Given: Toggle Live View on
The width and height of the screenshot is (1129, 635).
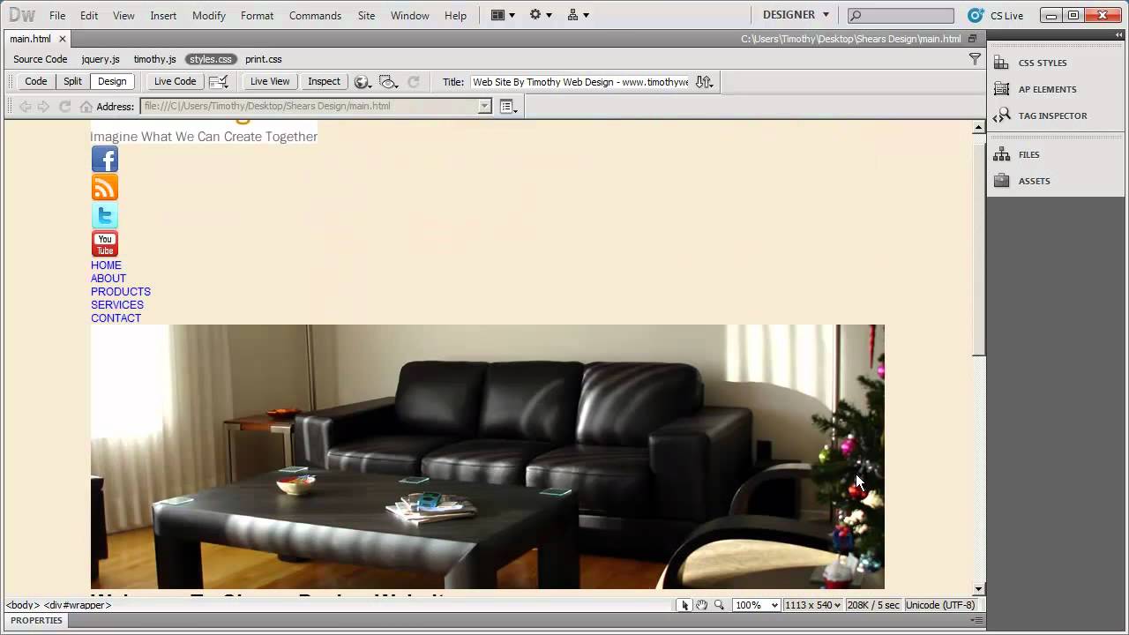Looking at the screenshot, I should point(270,81).
